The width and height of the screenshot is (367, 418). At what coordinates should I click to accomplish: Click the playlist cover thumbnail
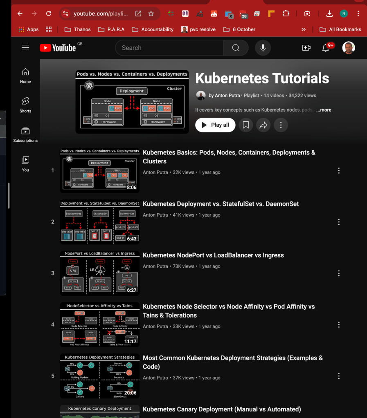(x=132, y=102)
